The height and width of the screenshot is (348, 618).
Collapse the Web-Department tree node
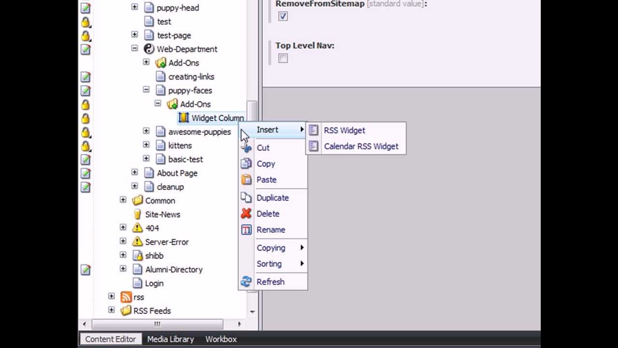click(x=135, y=49)
